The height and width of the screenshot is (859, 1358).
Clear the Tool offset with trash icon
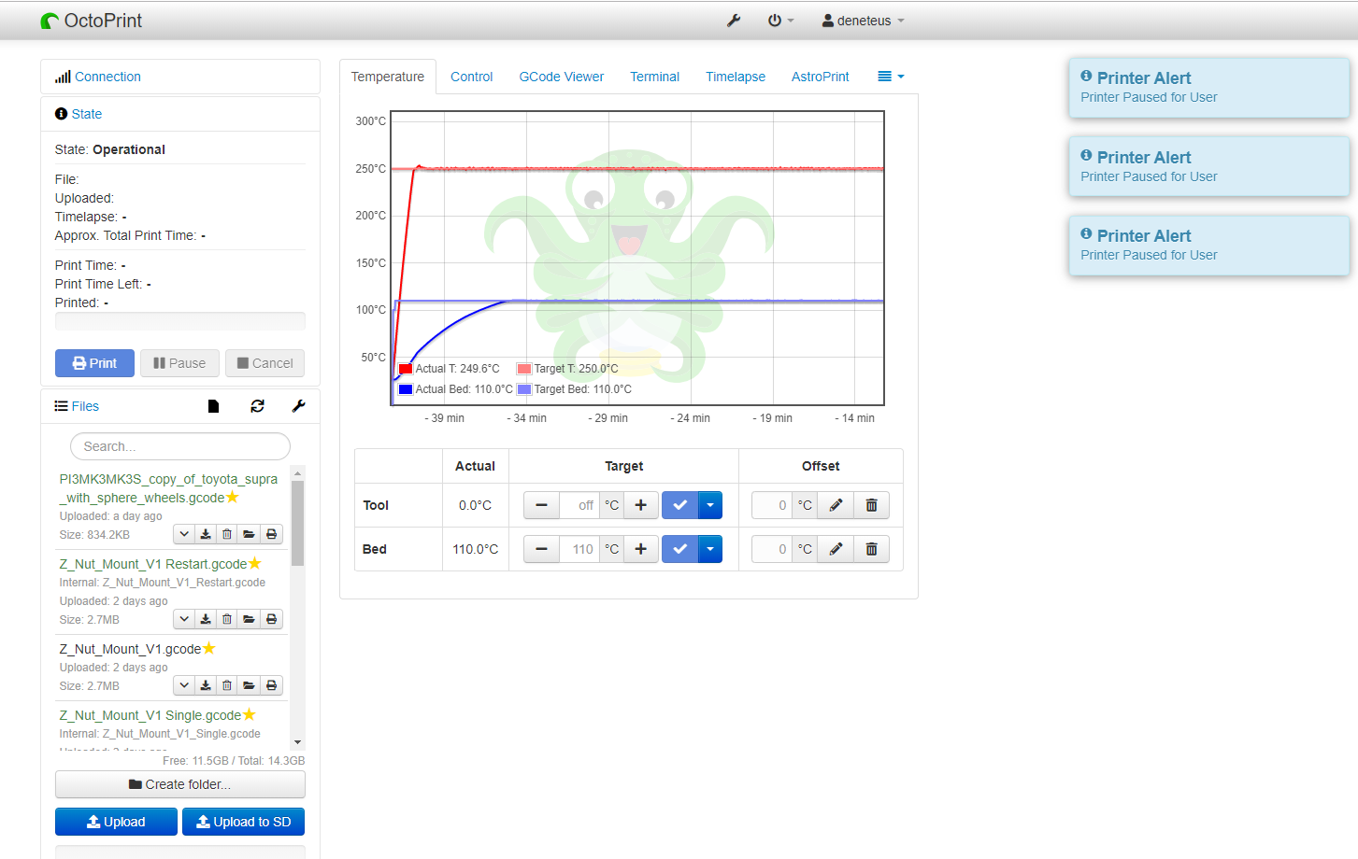coord(871,505)
